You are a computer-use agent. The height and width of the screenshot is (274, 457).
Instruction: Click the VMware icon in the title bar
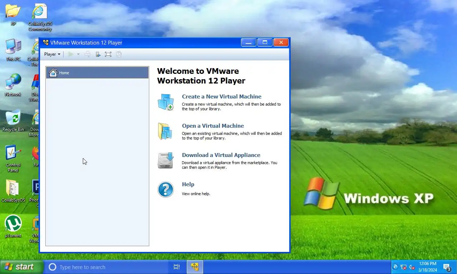pos(46,42)
